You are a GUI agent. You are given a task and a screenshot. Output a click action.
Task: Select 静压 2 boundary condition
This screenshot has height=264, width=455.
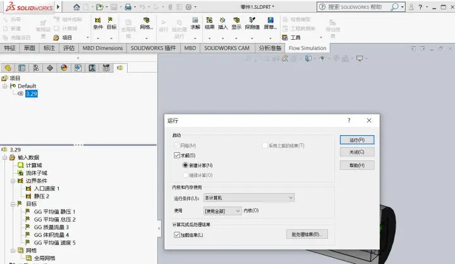click(42, 196)
